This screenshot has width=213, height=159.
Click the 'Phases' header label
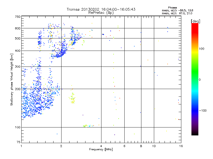pyautogui.click(x=172, y=8)
